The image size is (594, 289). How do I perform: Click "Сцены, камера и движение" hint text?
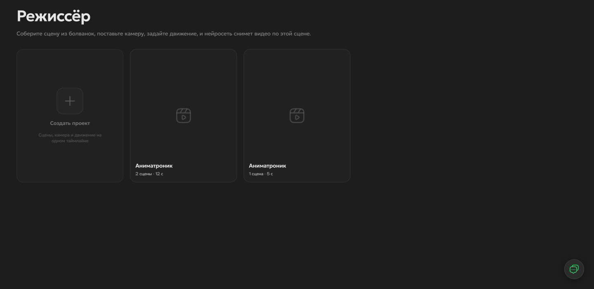pos(70,138)
